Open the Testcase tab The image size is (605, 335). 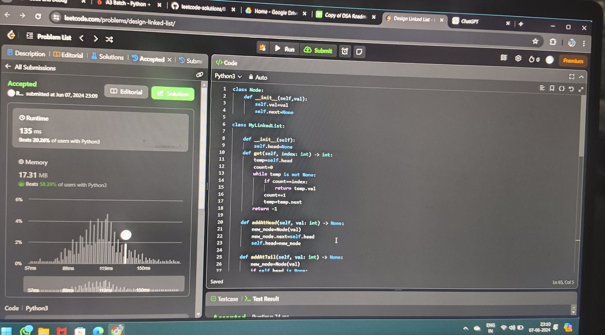224,299
